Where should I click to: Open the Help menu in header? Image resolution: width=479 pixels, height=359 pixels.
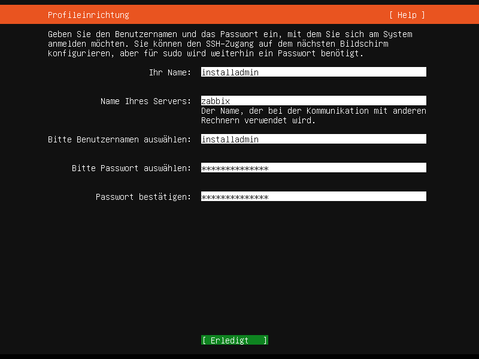click(x=407, y=15)
